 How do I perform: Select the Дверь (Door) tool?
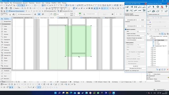(6, 29)
